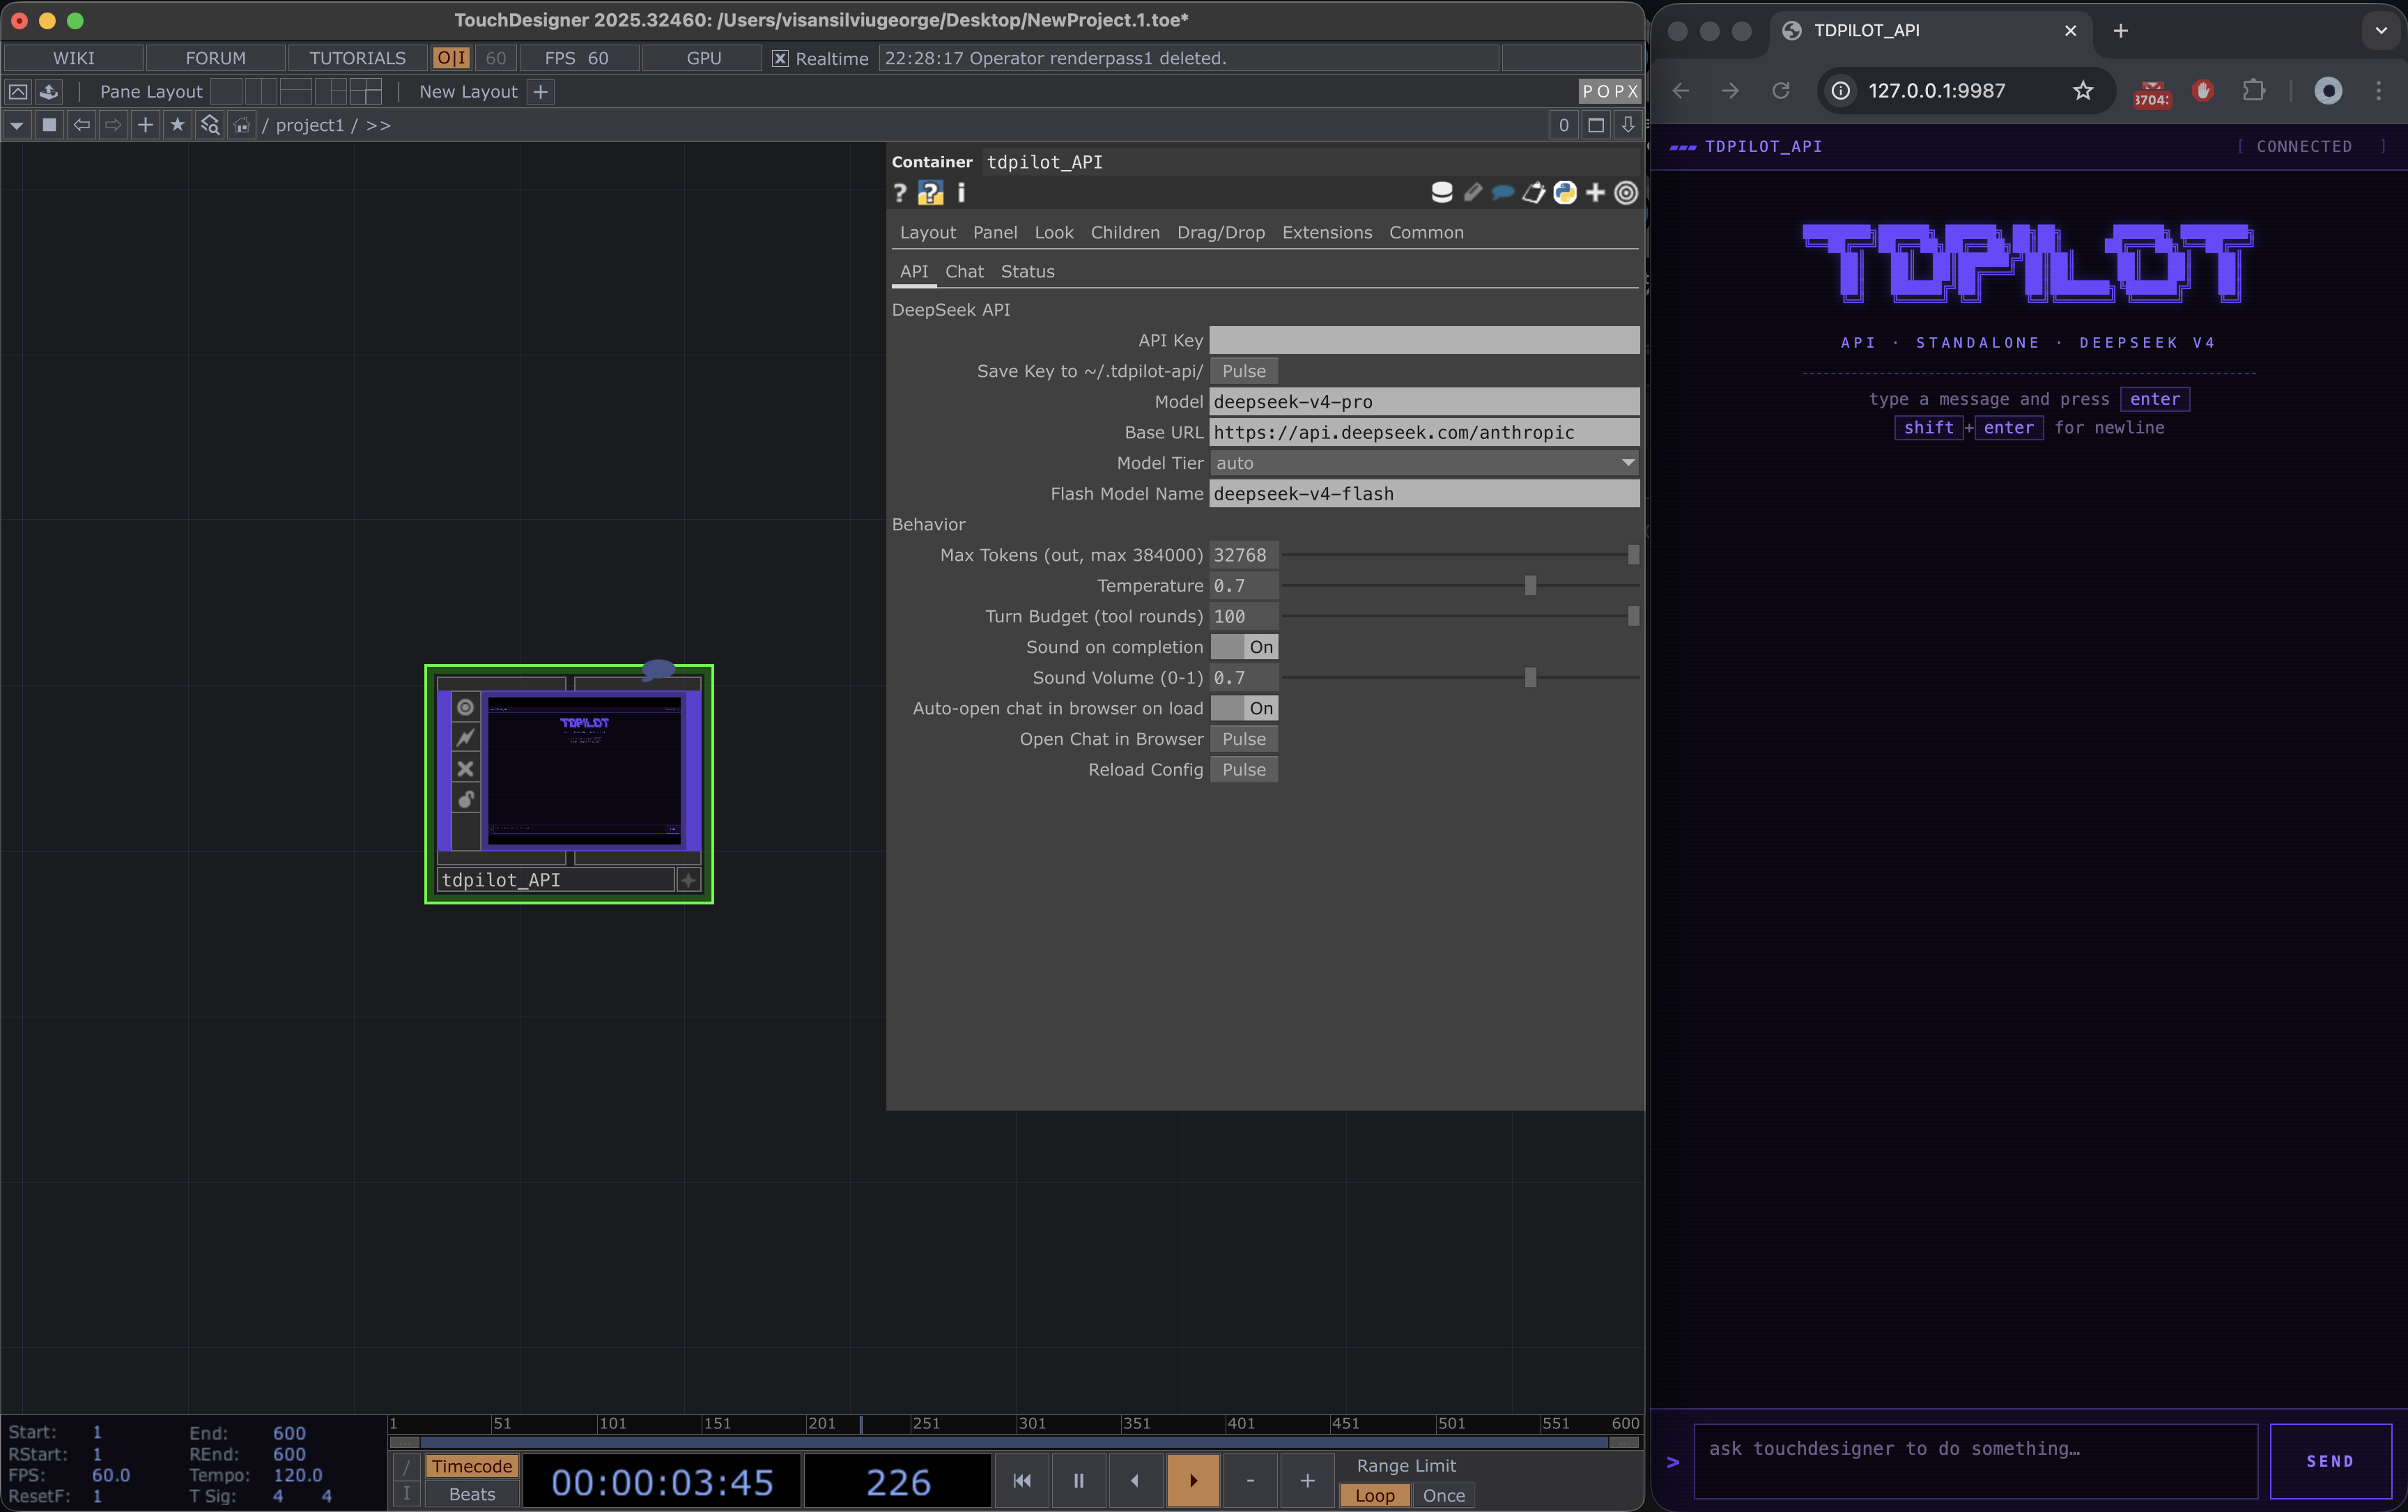
Task: Toggle Auto-open chat in browser on load
Action: (1244, 708)
